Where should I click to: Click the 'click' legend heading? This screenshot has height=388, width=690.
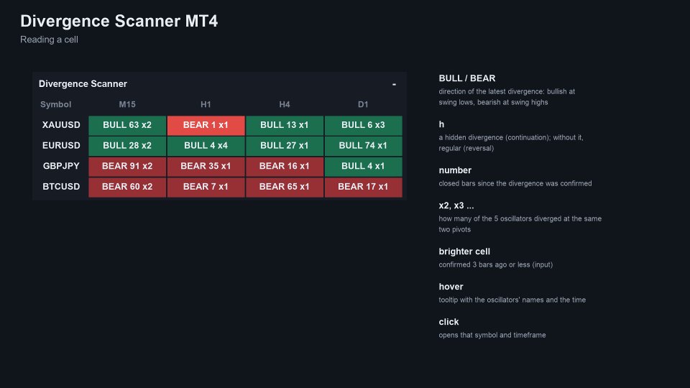[448, 322]
